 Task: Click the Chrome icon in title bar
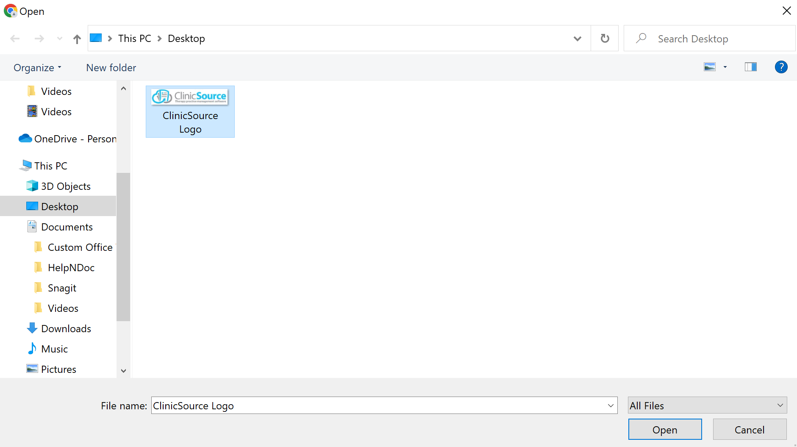pyautogui.click(x=10, y=11)
